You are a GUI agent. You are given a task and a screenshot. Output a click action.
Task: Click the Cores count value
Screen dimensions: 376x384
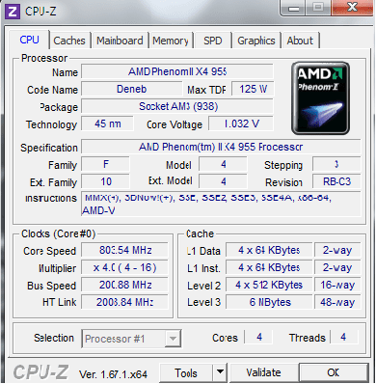coord(259,337)
